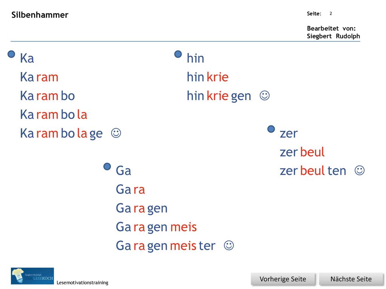The height and width of the screenshot is (289, 386).
Task: Click the red syllable krie in hinkrie
Action: (x=218, y=77)
